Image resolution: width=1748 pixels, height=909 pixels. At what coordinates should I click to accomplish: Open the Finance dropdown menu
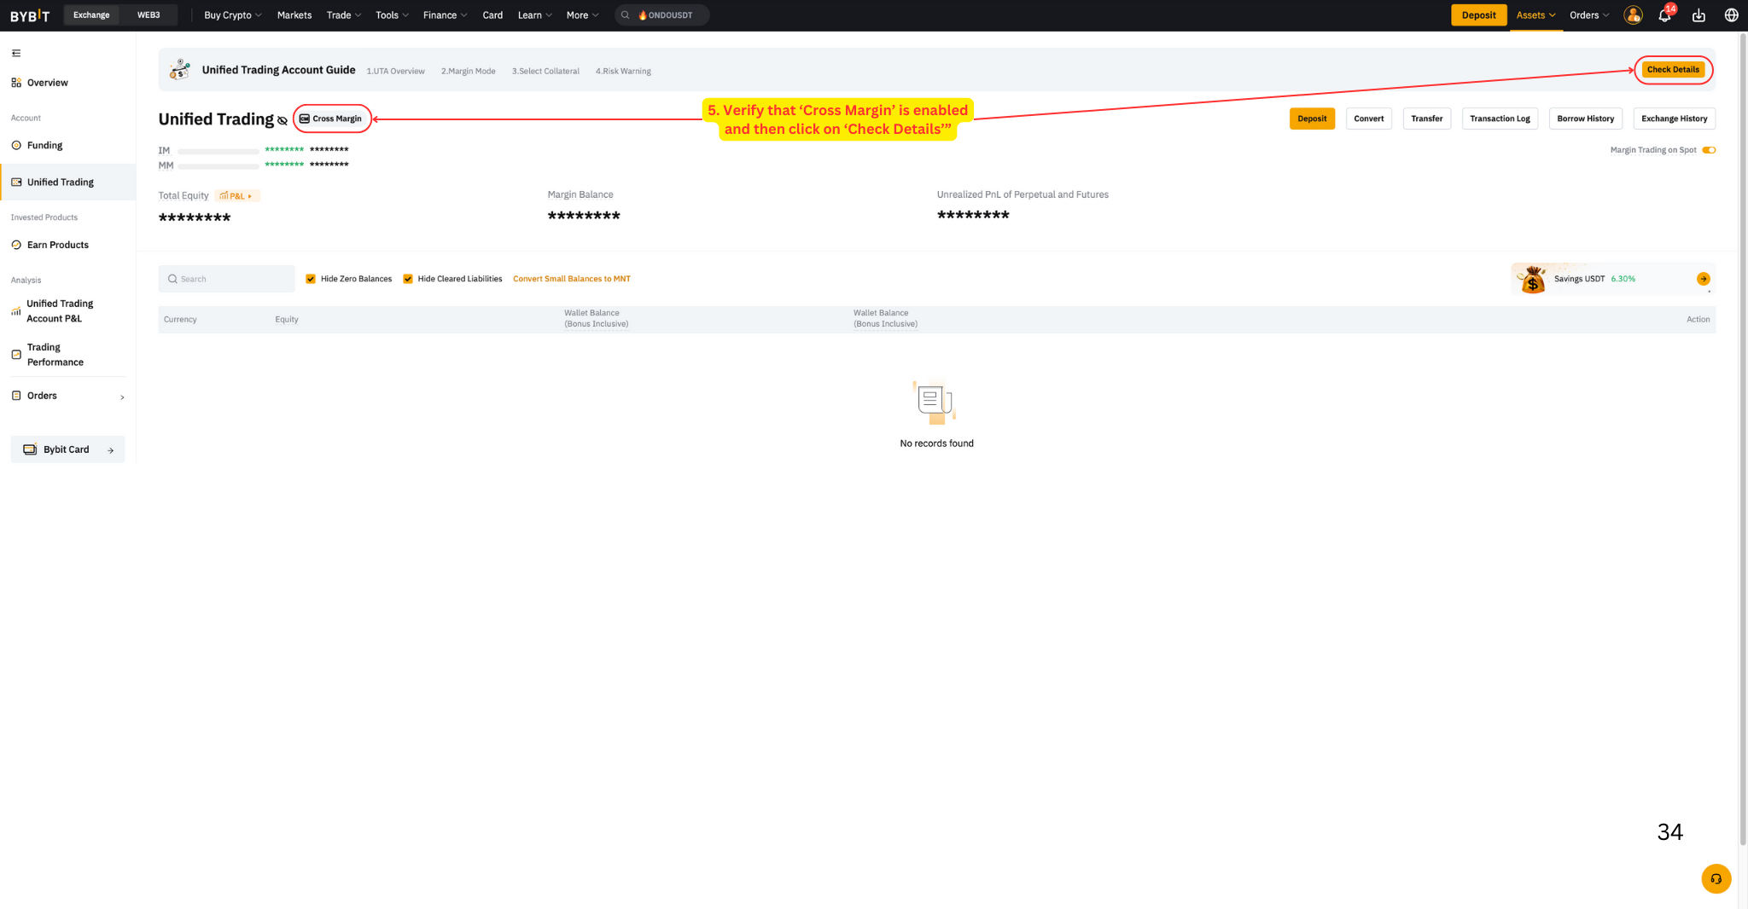[x=445, y=15]
